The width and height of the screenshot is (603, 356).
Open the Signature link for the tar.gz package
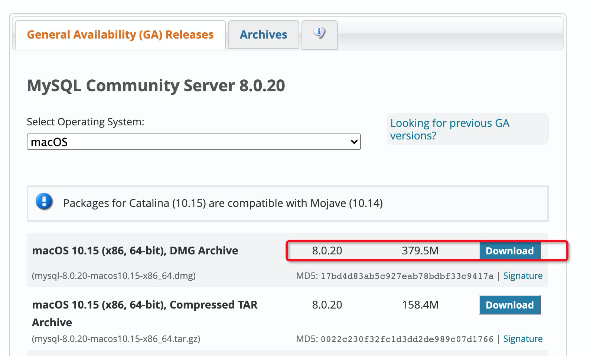point(522,339)
